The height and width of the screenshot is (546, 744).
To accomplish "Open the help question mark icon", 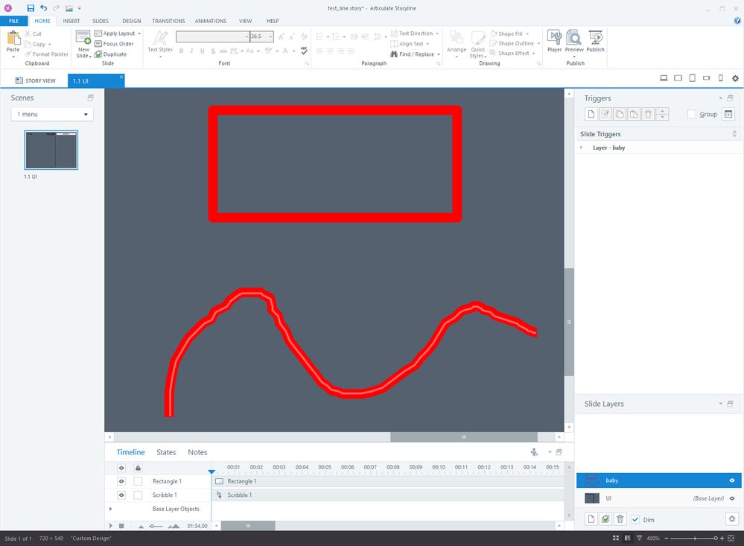I will coord(737,20).
